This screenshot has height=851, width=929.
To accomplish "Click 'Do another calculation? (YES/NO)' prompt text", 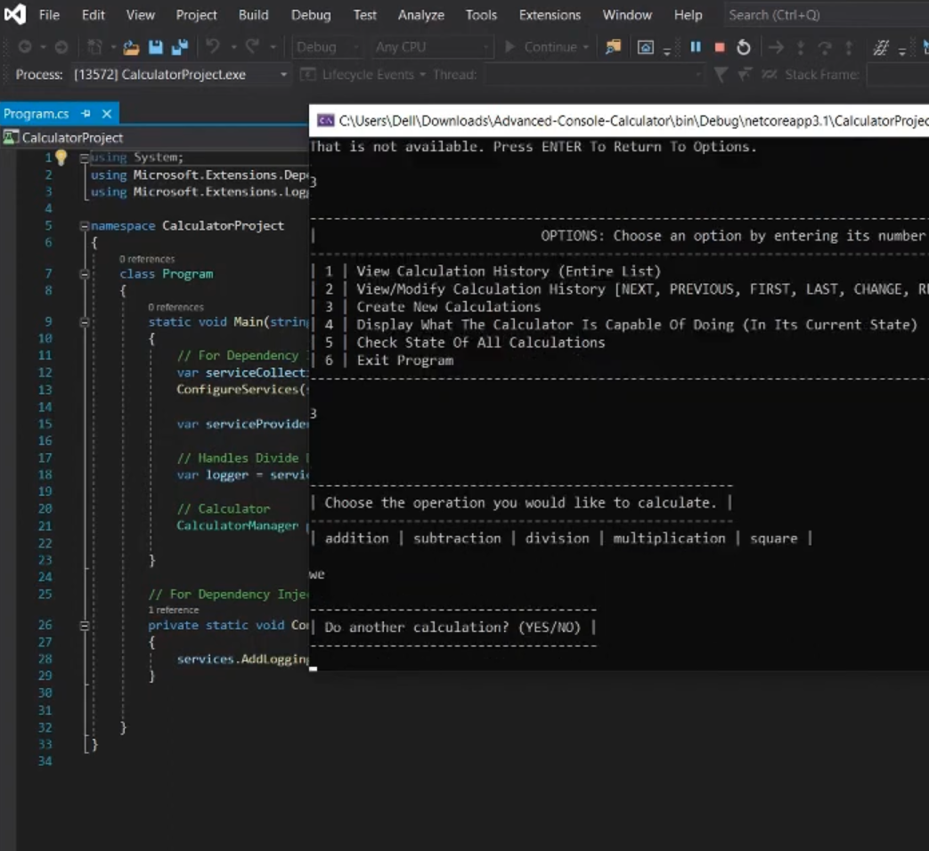I will click(452, 628).
